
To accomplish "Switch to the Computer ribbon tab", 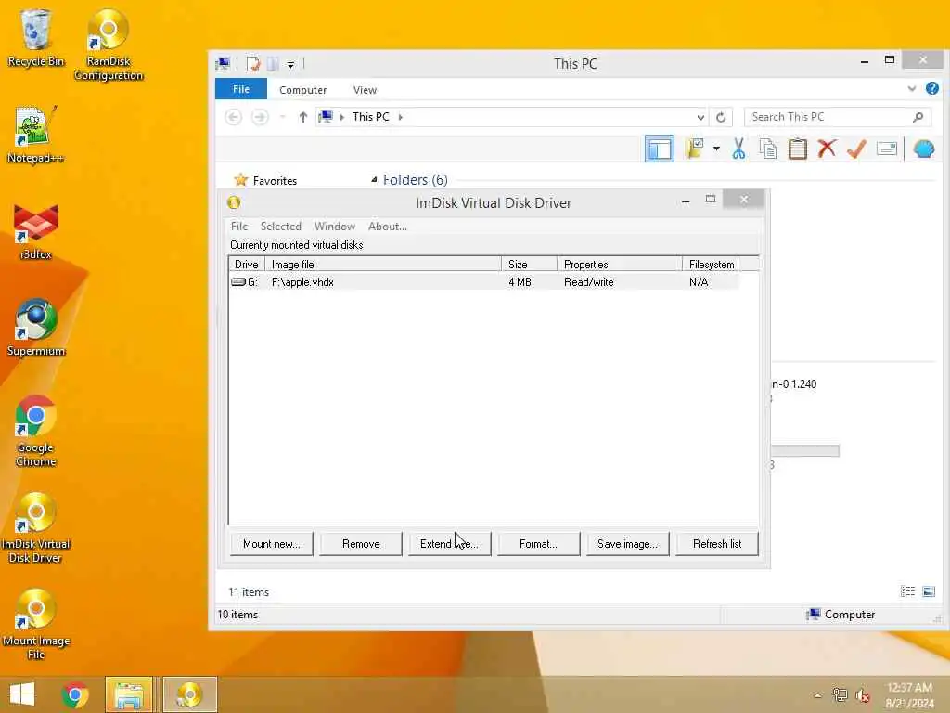I will [x=303, y=90].
